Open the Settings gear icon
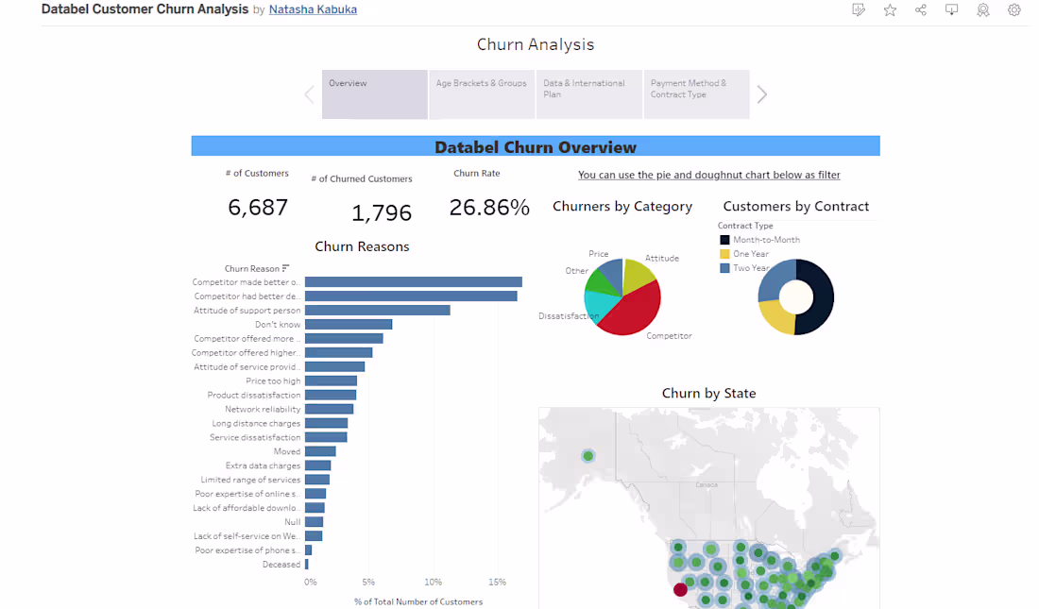The width and height of the screenshot is (1039, 609). coord(1013,9)
